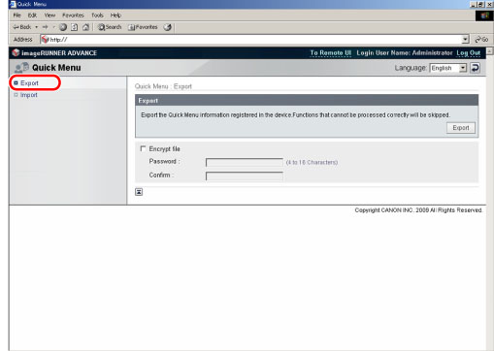Open the browser Search toolbar button
This screenshot has width=494, height=351.
110,27
